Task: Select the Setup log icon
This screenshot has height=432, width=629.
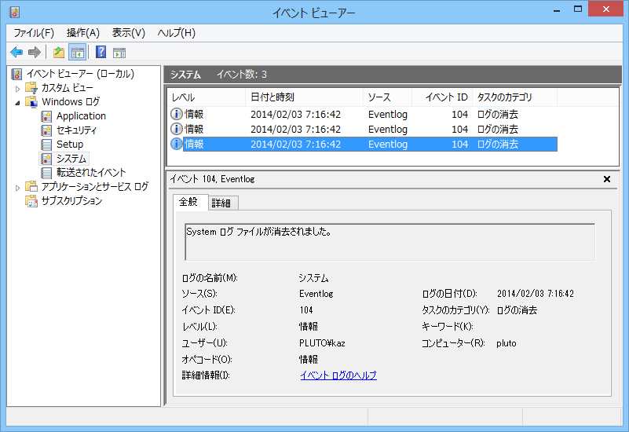Action: 46,145
